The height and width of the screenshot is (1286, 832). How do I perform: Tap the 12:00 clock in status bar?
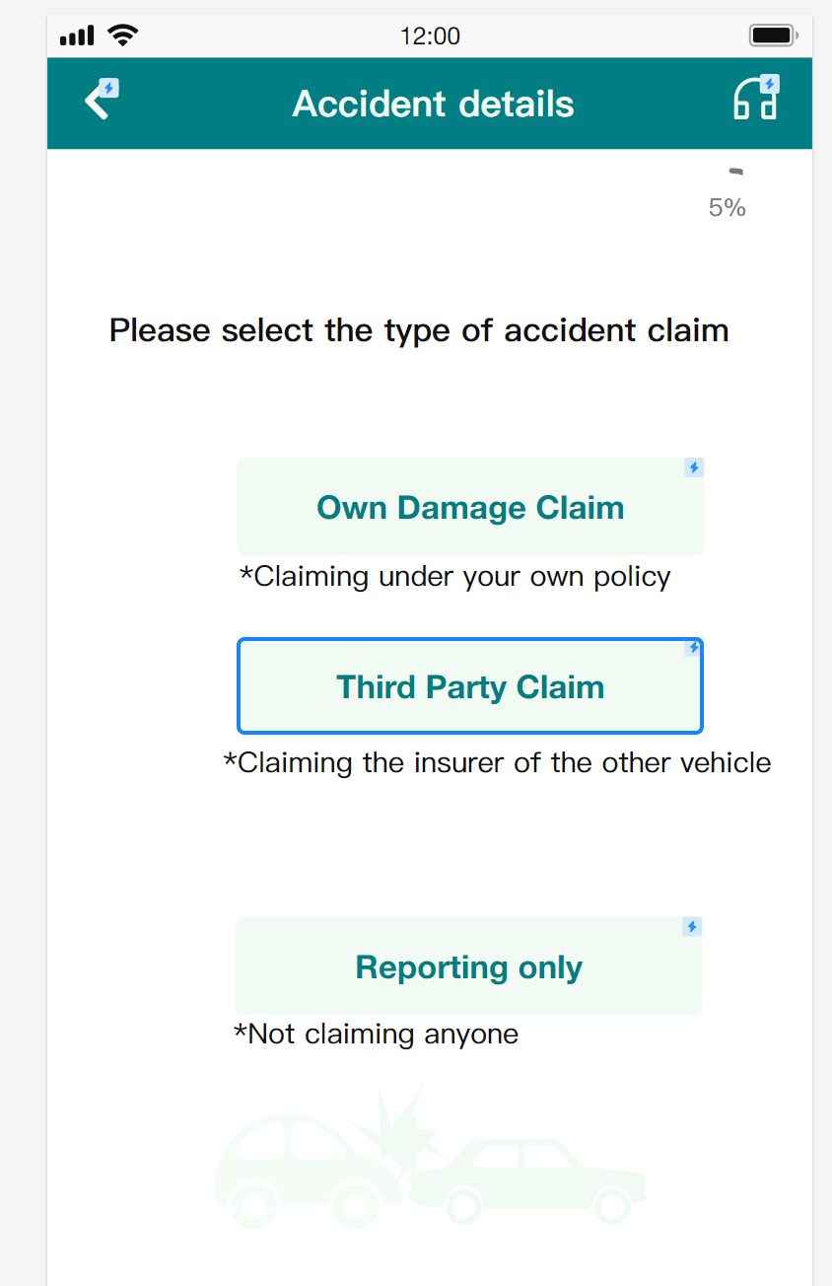(430, 36)
